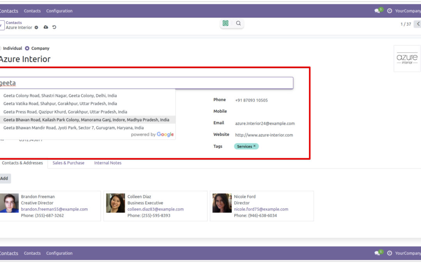
Task: Open the clock activities icon in top bar
Action: (389, 11)
